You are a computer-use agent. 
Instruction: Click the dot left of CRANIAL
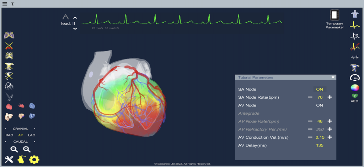[6, 129]
